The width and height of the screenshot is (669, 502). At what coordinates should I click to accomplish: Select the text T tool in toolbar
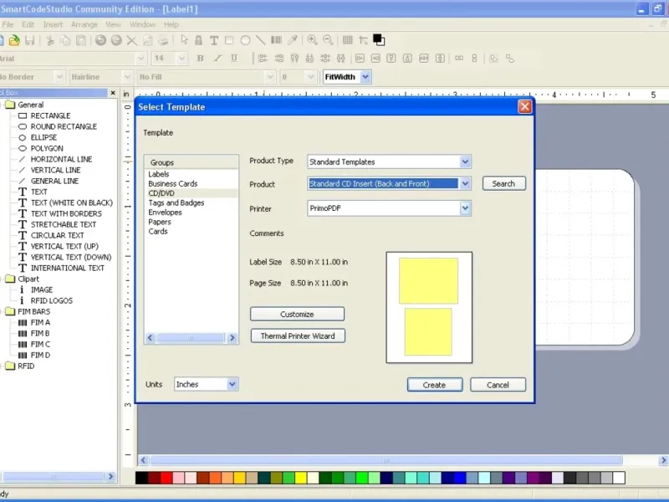[214, 40]
